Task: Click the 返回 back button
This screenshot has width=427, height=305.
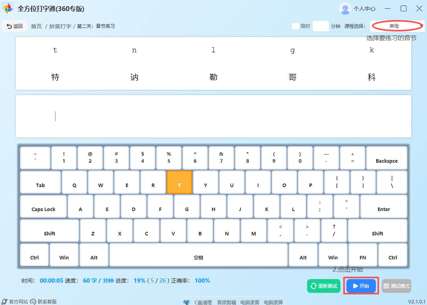Action: (x=15, y=26)
